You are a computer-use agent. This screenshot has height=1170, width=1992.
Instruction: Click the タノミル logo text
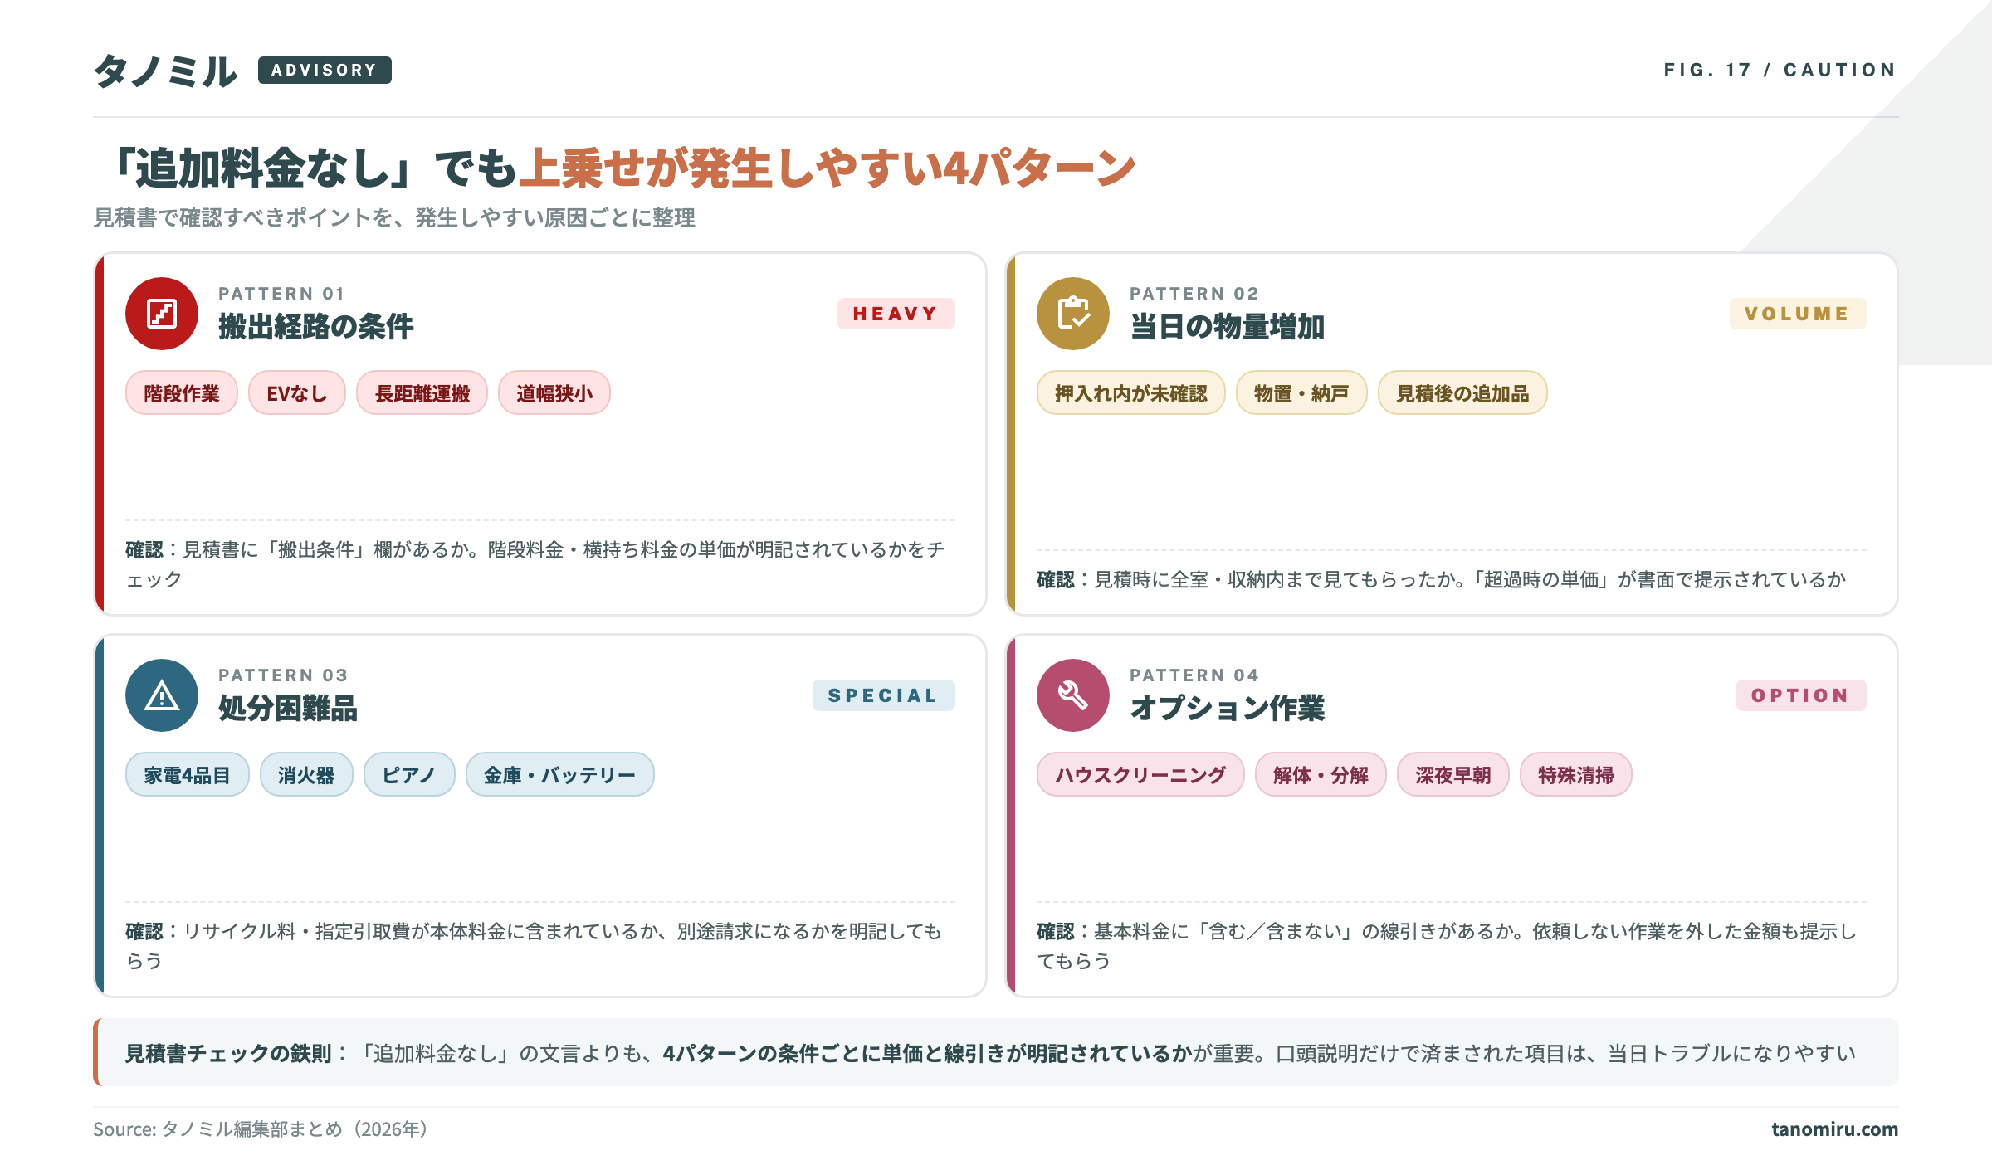[166, 71]
